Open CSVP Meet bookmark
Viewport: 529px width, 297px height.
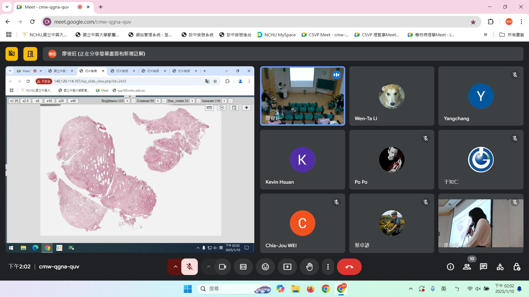(325, 35)
